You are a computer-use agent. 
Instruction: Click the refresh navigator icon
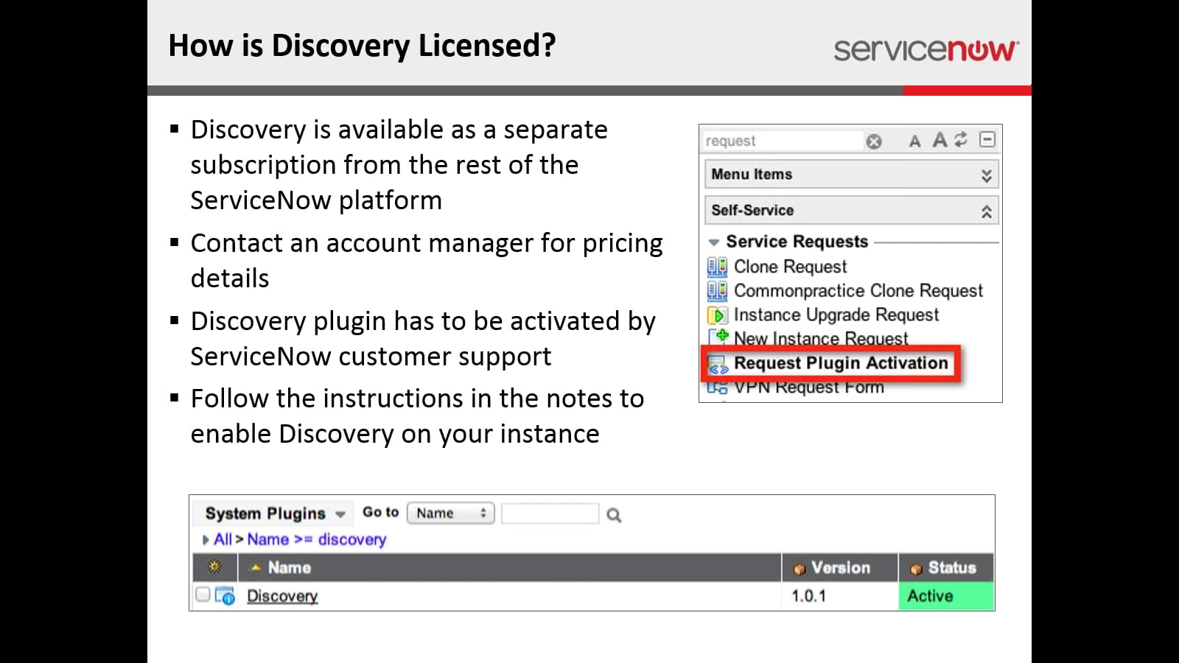coord(962,140)
